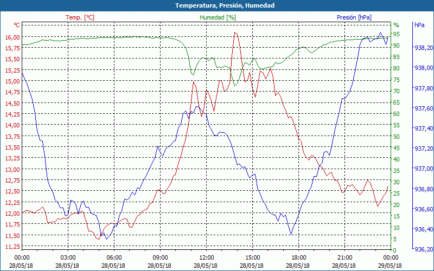Select 0 at the humidity axis bottom
This screenshot has height=271, width=434.
(395, 250)
